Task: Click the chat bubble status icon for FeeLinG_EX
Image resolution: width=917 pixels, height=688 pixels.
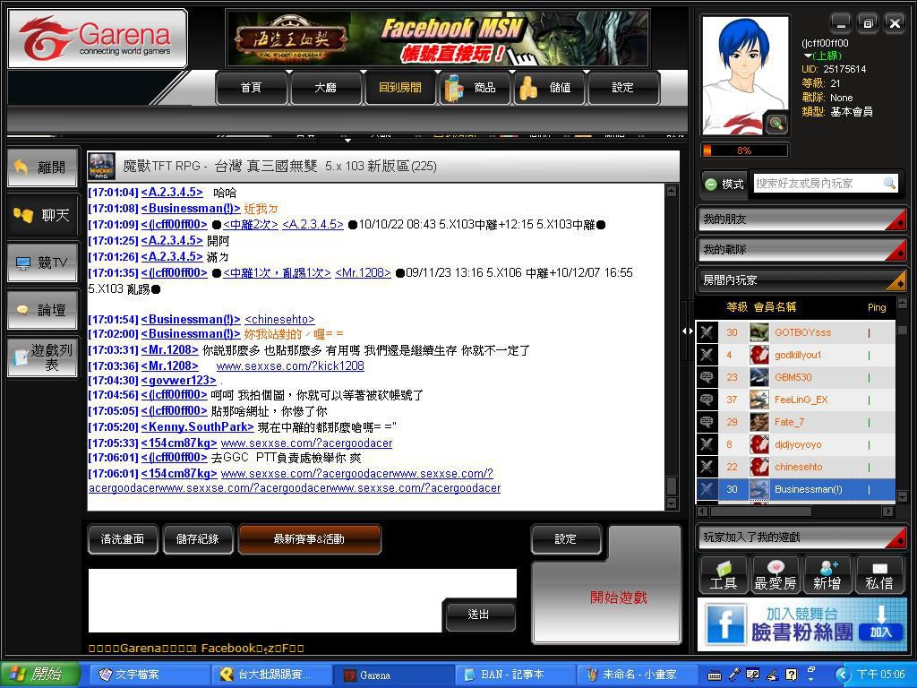Action: (707, 400)
